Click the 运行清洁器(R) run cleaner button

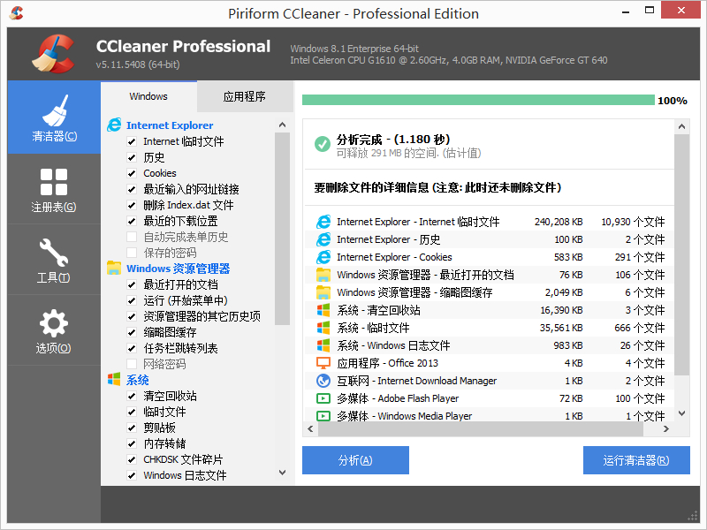point(636,460)
